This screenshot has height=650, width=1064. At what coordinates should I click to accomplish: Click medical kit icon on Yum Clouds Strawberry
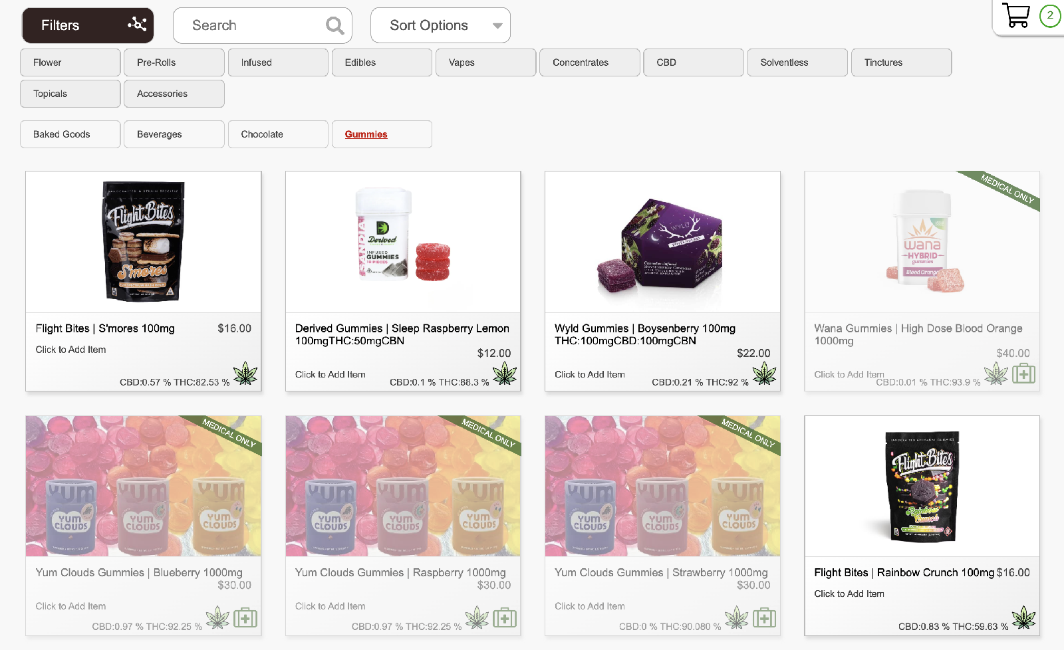764,618
